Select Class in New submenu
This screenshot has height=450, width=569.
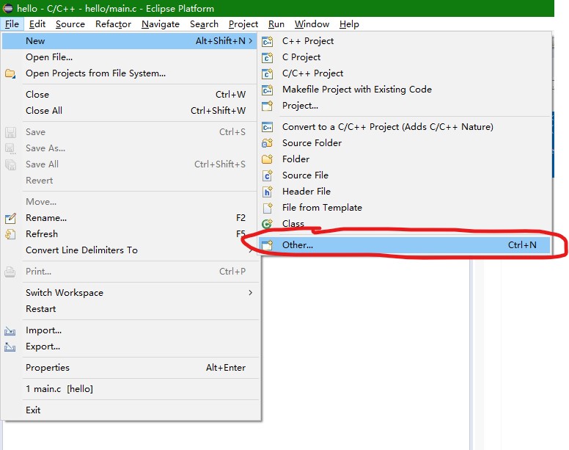[x=404, y=224]
